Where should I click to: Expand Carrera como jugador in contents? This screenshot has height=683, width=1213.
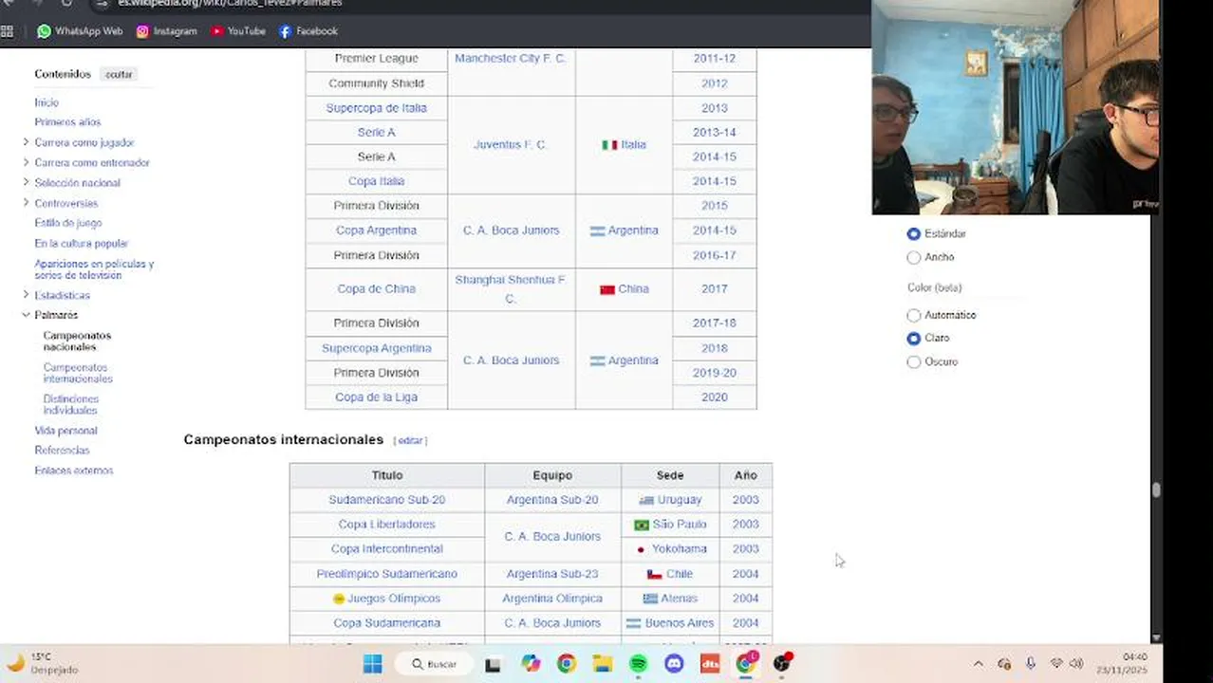point(26,142)
